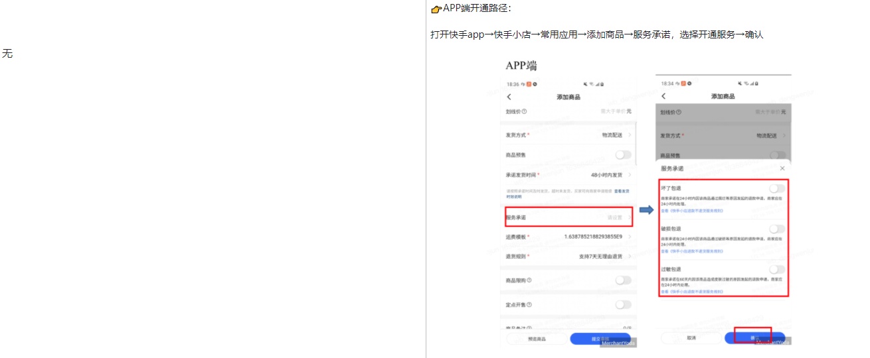Screen dimensions: 870x358
Task: Open 服务承诺 请设置 row chevron
Action: point(629,217)
